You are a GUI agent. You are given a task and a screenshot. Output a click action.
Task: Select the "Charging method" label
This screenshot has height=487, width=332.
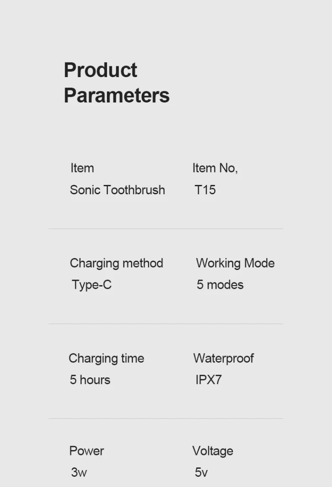coord(116,263)
